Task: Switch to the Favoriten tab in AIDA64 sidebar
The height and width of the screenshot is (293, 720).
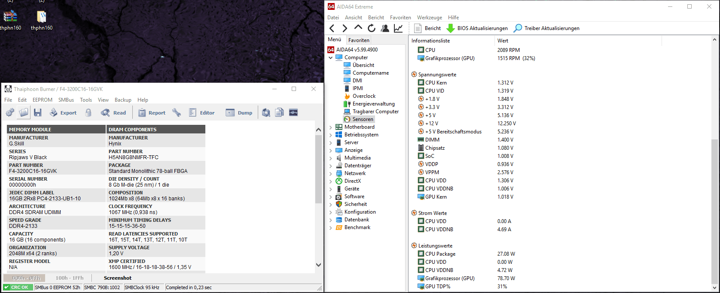Action: pyautogui.click(x=359, y=40)
